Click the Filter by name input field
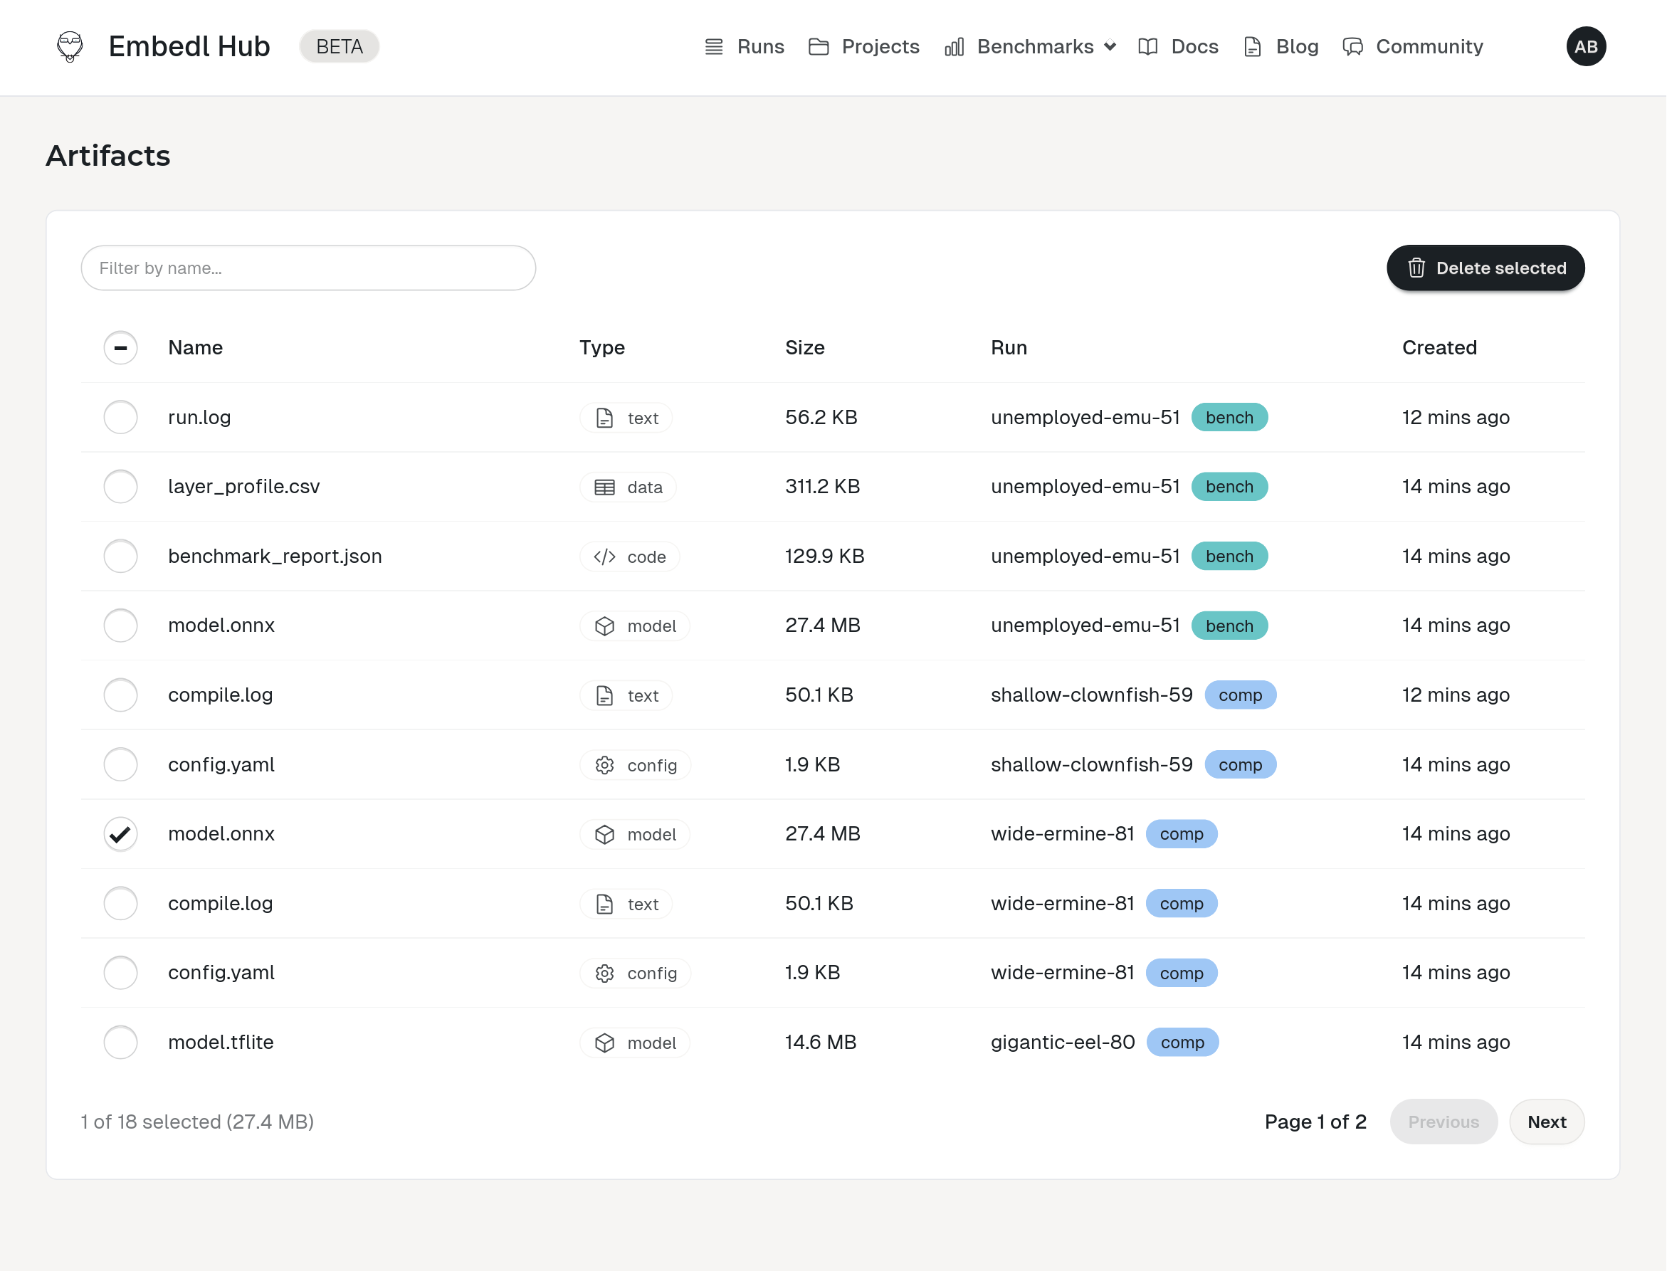 click(x=308, y=268)
